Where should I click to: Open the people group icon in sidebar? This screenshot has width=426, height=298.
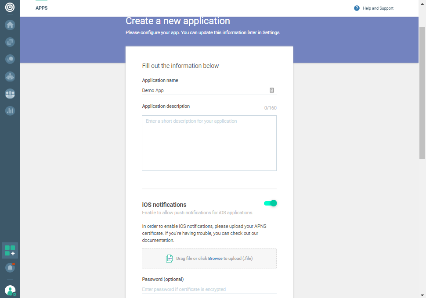click(10, 93)
